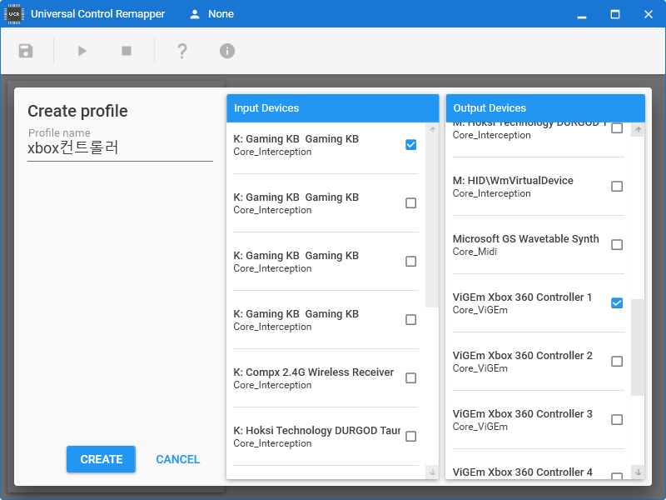Enable Compx 2.4G Wireless Receiver checkbox
Viewport: 666px width, 500px height.
tap(410, 378)
